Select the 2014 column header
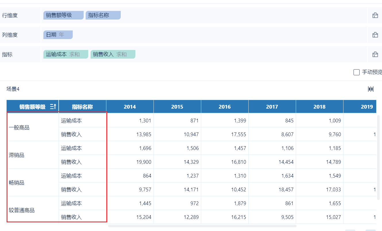This screenshot has height=231, width=382. [130, 107]
